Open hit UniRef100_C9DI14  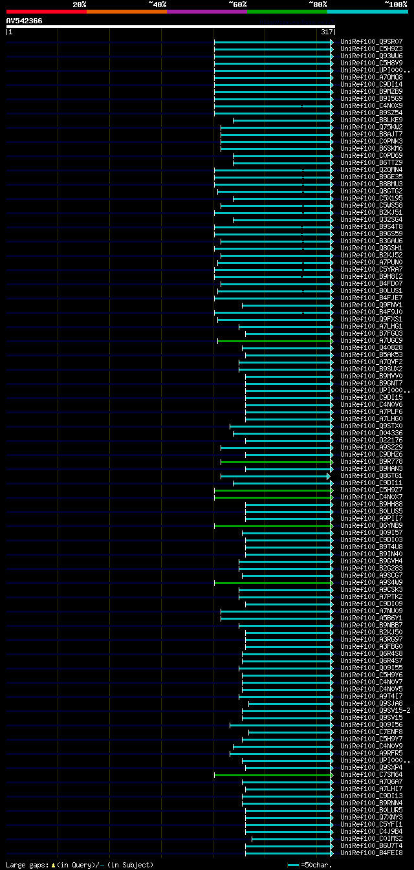tap(371, 85)
